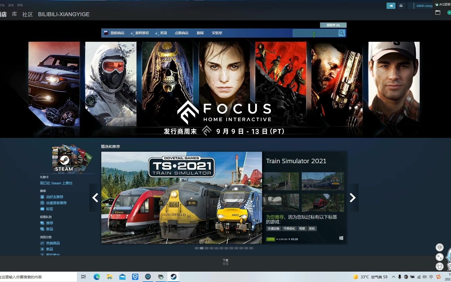View the station train screenshot thumbnail
451x282 pixels.
pyautogui.click(x=323, y=181)
